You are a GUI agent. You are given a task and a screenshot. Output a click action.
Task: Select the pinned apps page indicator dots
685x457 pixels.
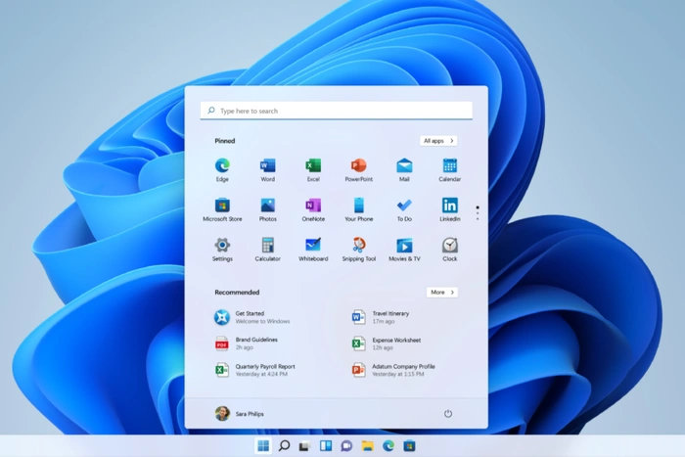(478, 212)
